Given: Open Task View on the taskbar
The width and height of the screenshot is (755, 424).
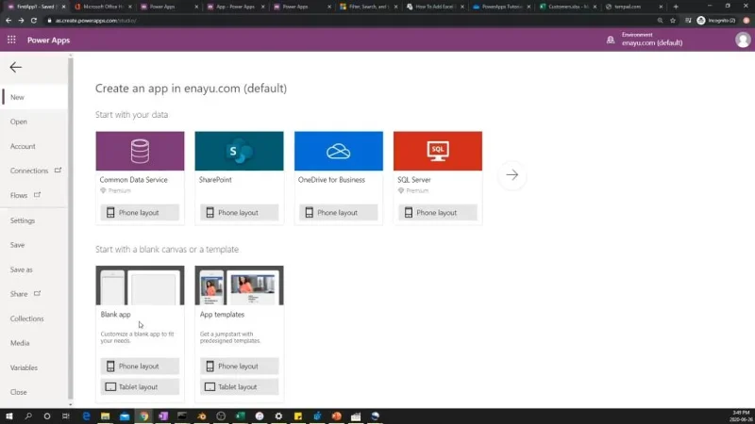Looking at the screenshot, I should [x=66, y=416].
